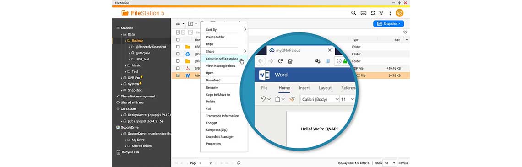Image resolution: width=522 pixels, height=167 pixels.
Task: Click browser back arrow in myQNAPcloud window
Action: pos(261,61)
